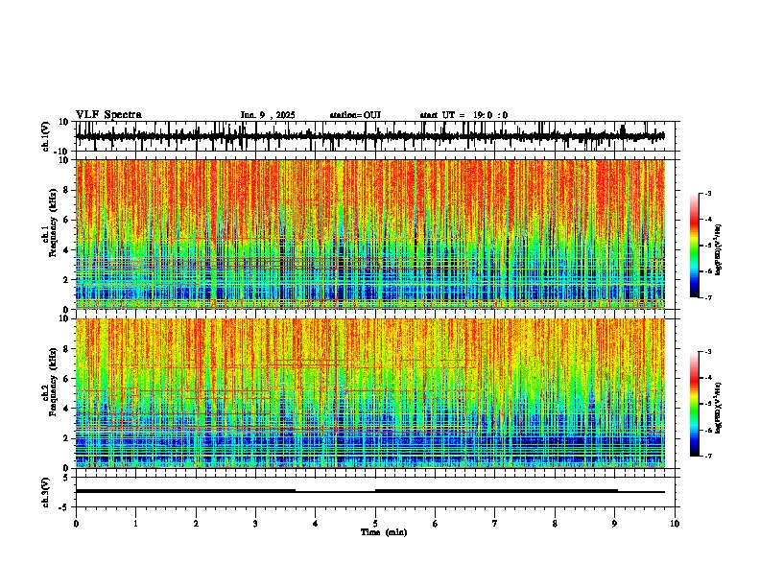The height and width of the screenshot is (587, 760).
Task: Click the 'Time (min)' axis label
Action: [384, 532]
